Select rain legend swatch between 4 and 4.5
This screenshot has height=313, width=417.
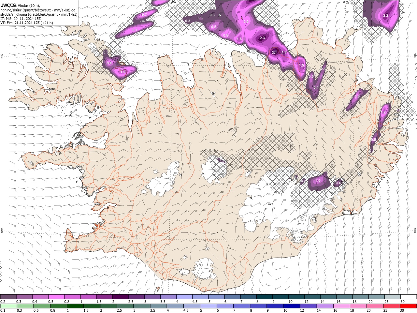175,306
